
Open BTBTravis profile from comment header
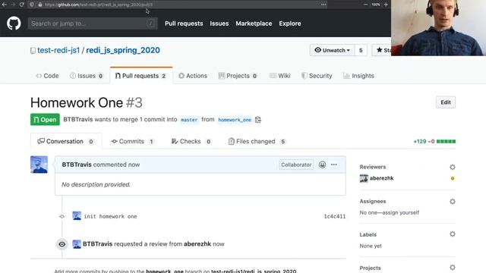pyautogui.click(x=77, y=165)
